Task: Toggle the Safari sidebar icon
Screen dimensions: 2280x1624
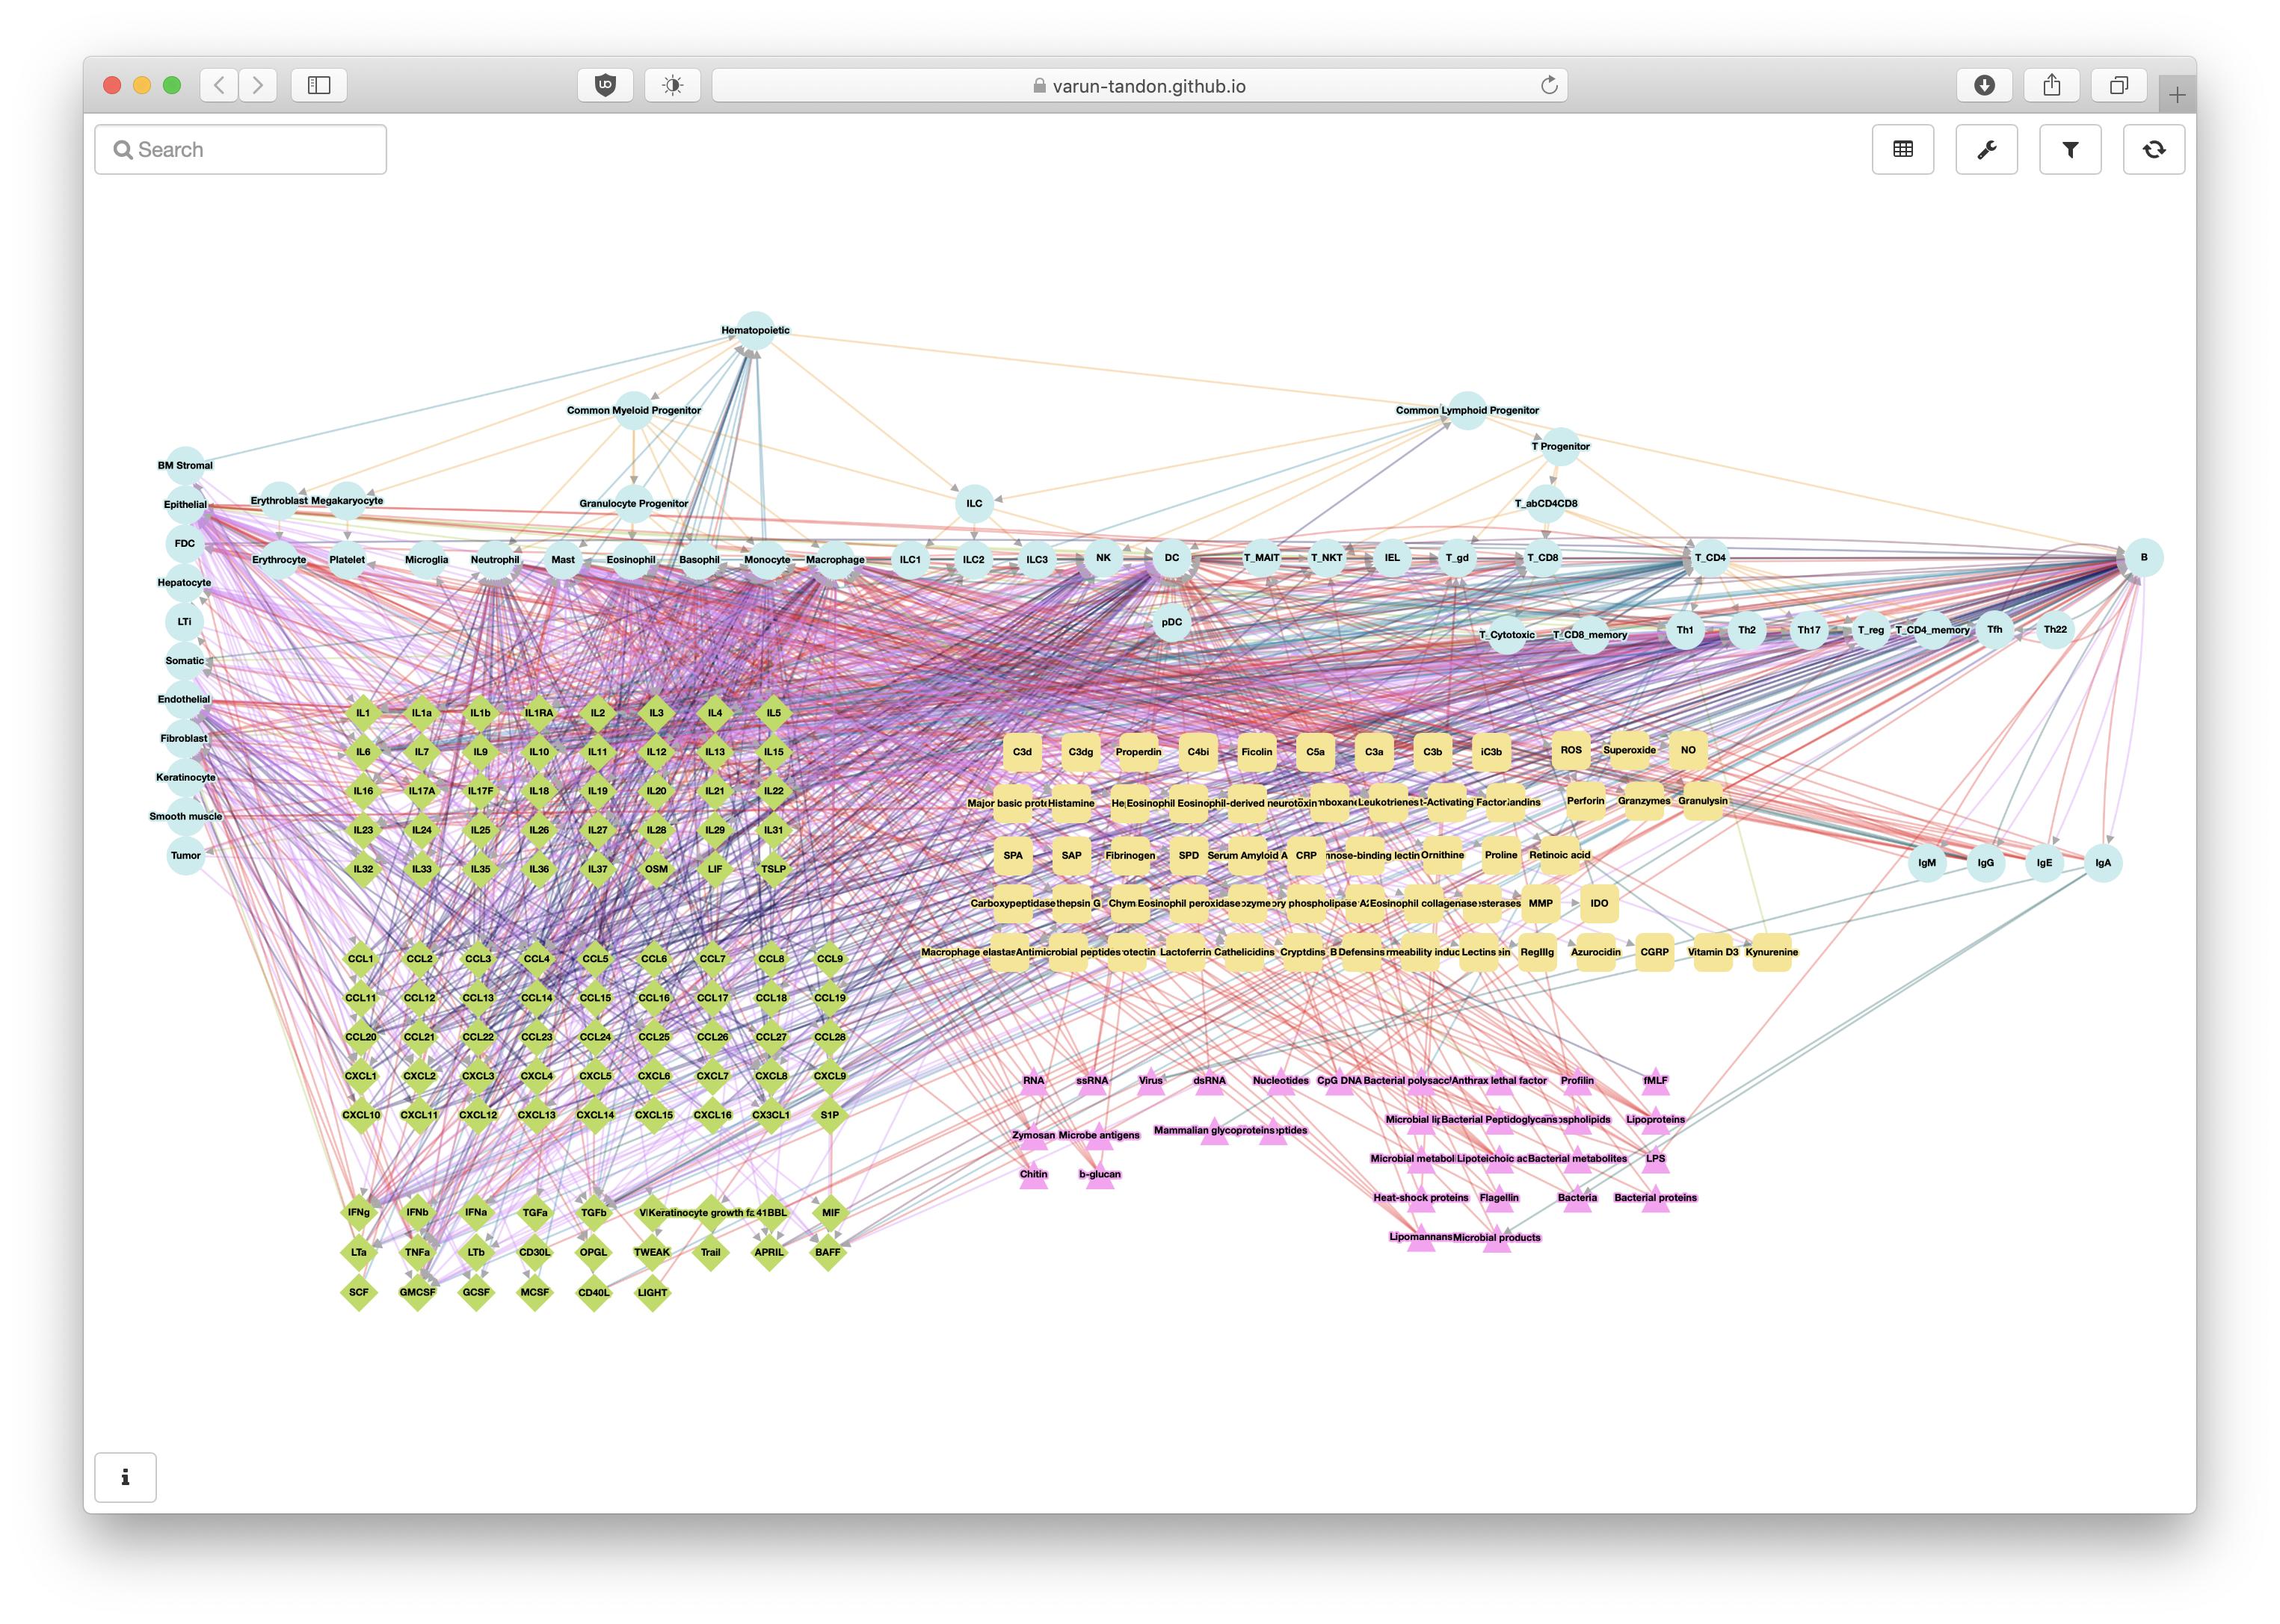Action: [319, 85]
